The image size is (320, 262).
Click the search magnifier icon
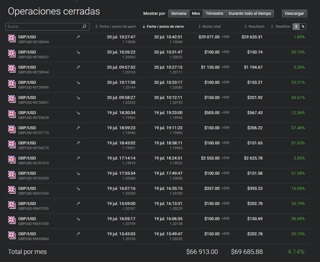coord(84,27)
